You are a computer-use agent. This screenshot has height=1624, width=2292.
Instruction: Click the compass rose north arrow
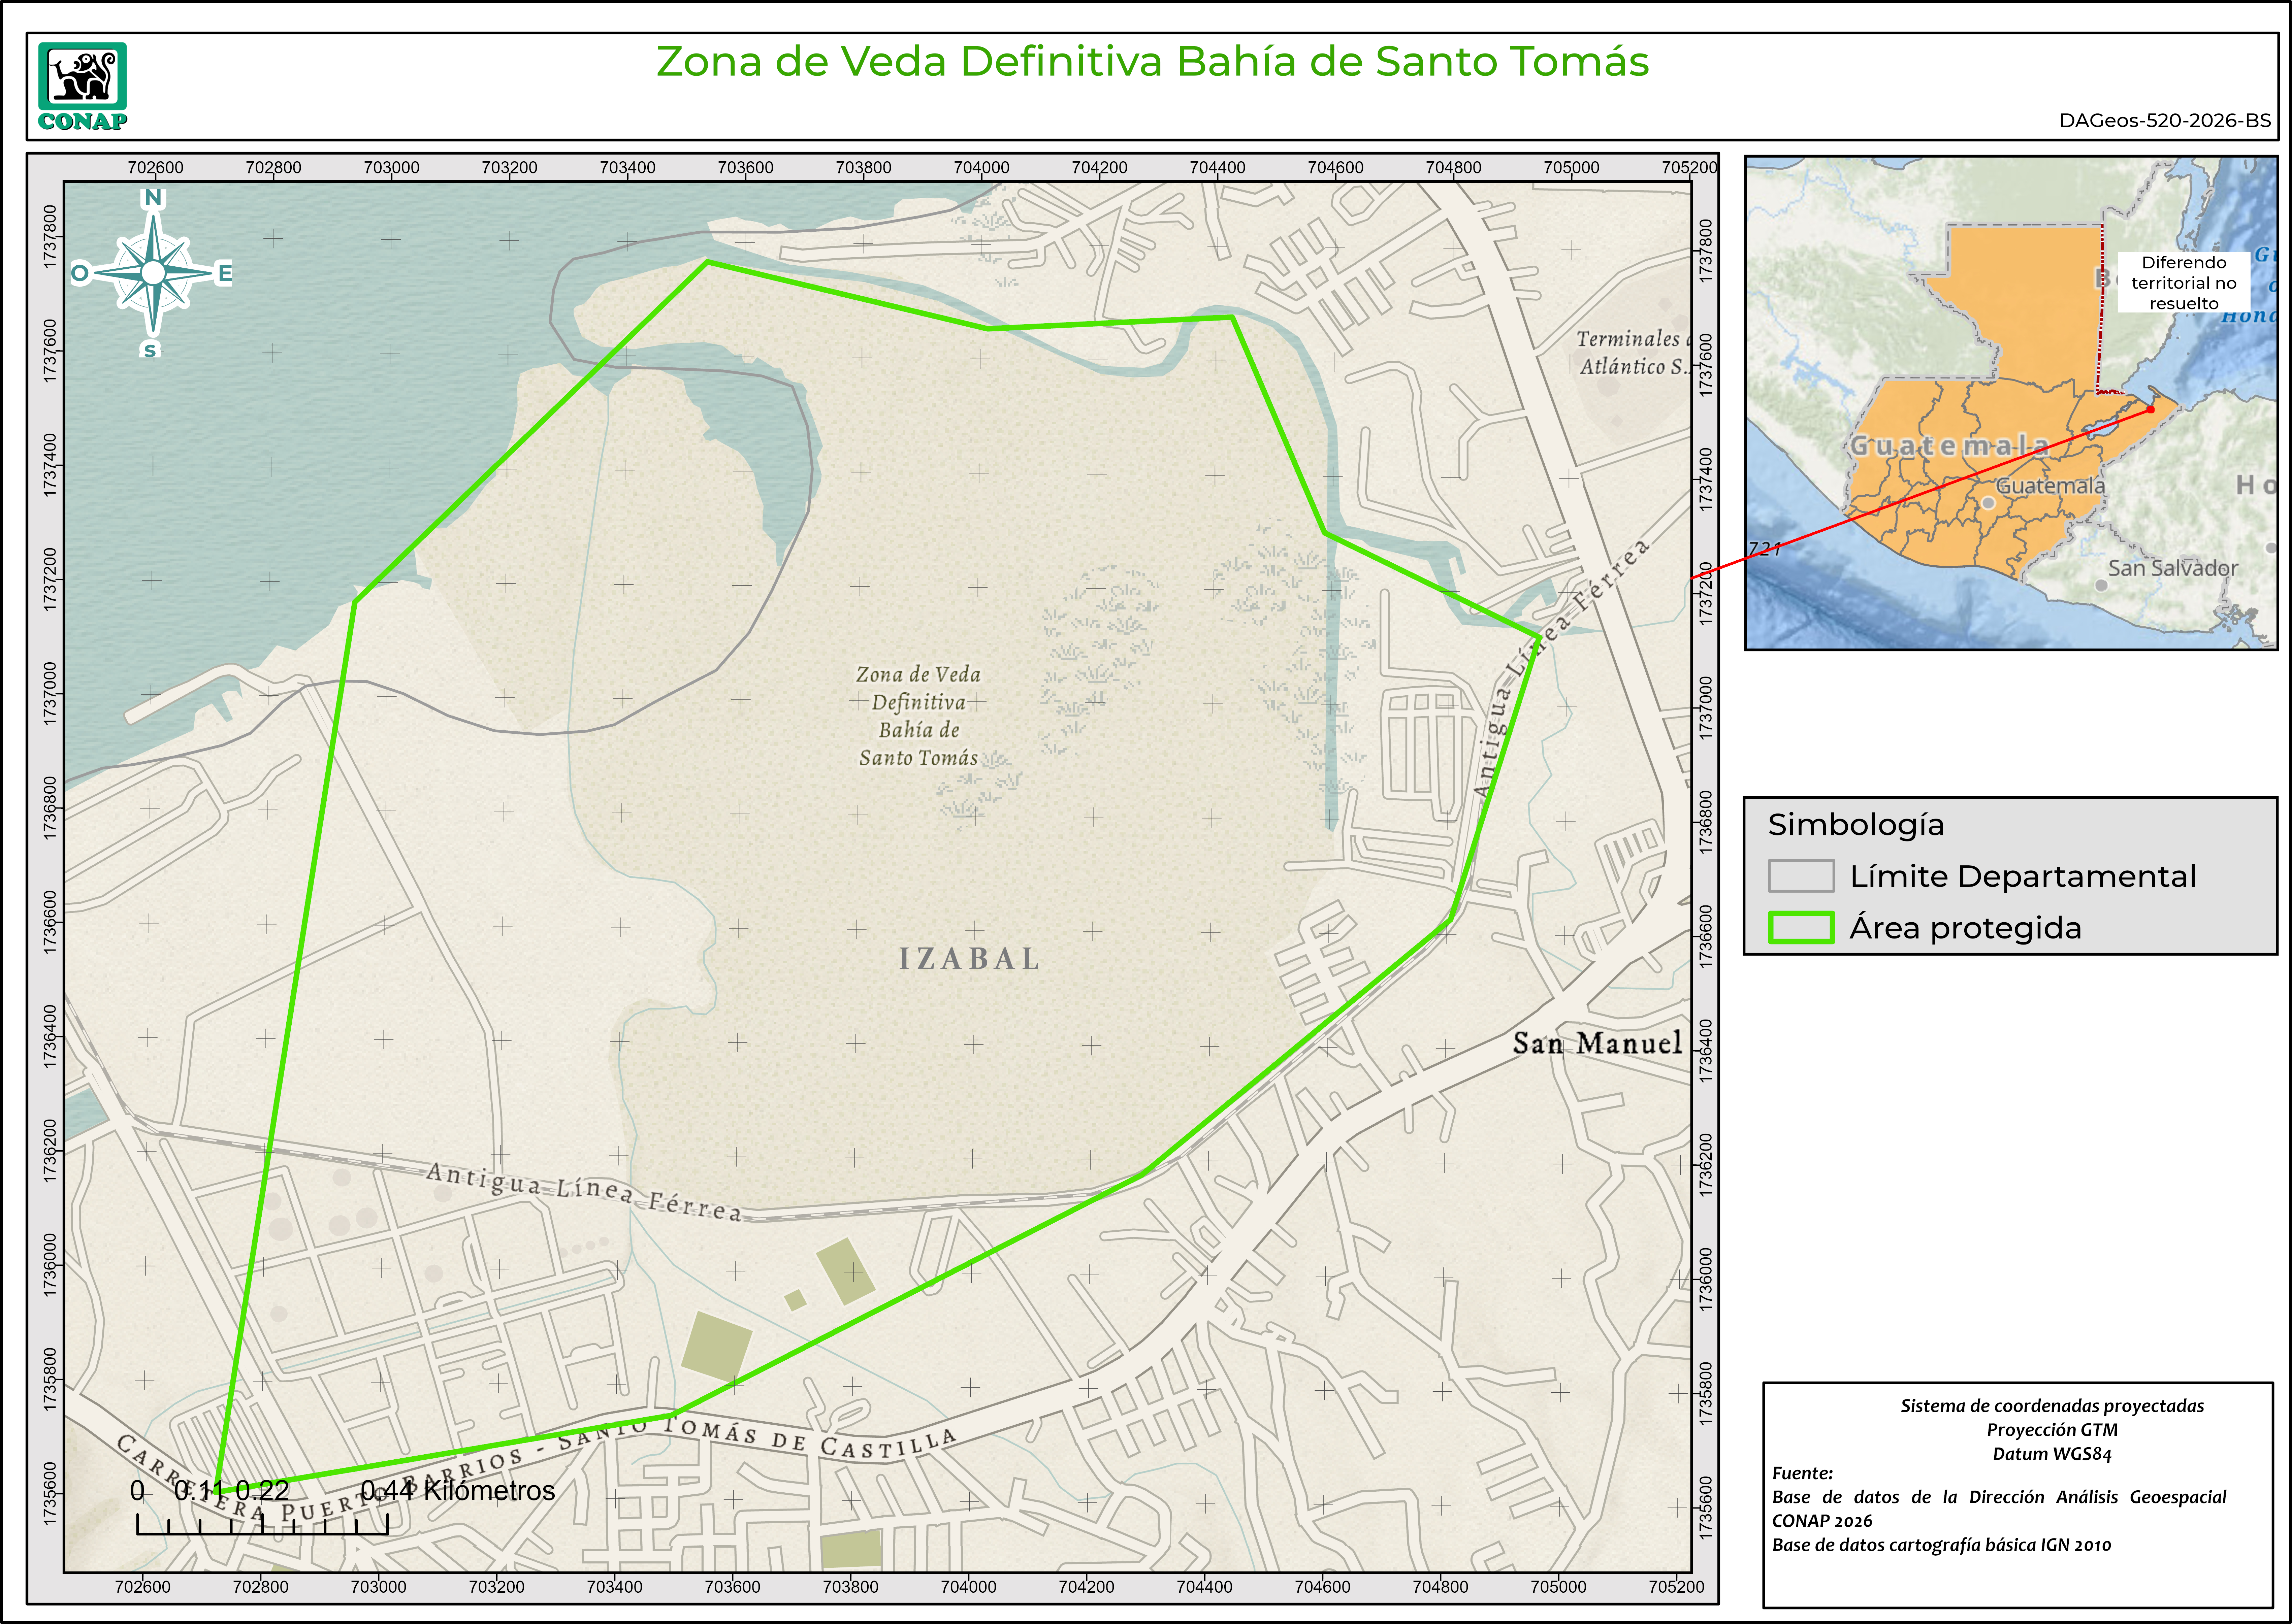(153, 272)
